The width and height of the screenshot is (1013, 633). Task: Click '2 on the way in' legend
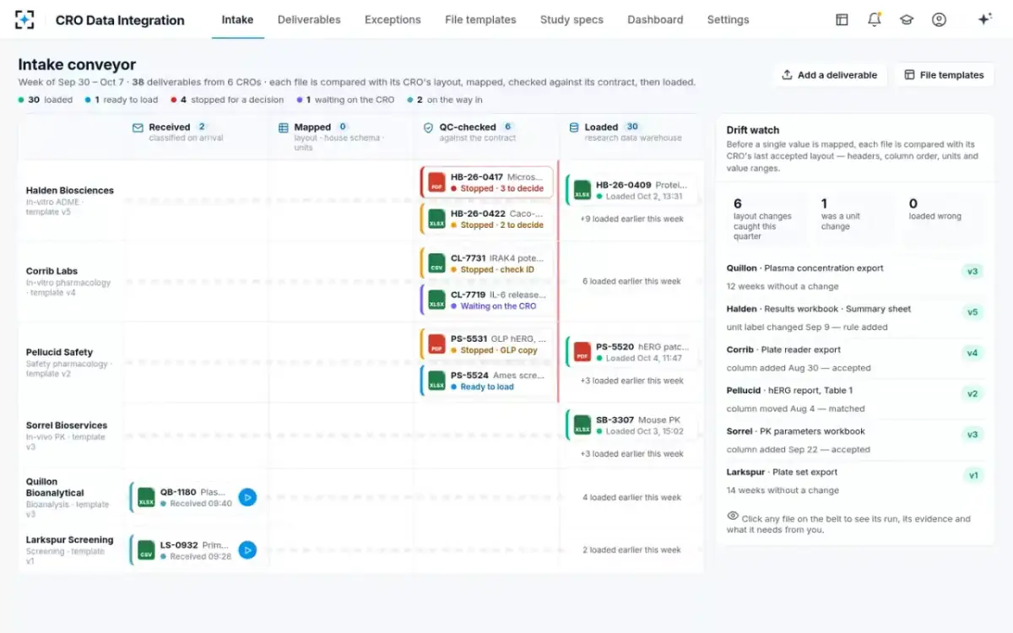coord(445,100)
